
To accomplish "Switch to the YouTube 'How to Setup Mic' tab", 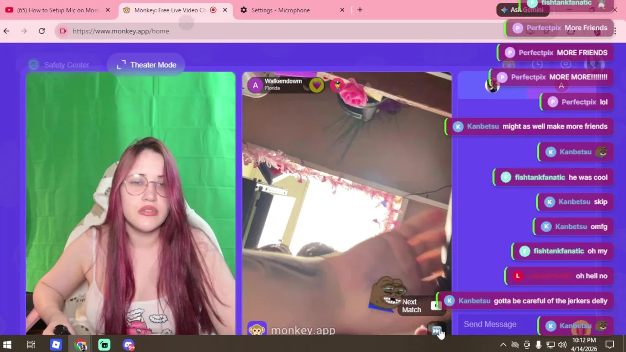I will coord(58,10).
